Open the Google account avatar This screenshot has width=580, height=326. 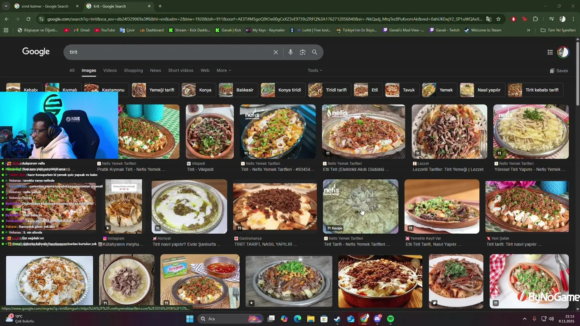(x=563, y=52)
